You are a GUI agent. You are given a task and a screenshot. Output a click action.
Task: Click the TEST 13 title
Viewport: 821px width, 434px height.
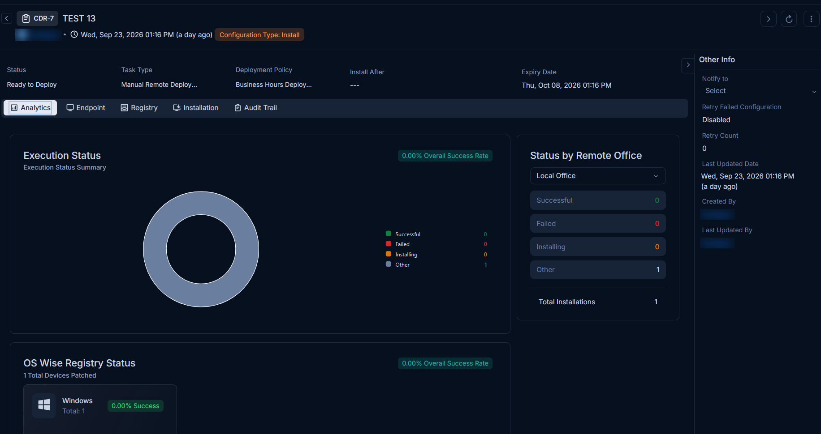pos(79,18)
